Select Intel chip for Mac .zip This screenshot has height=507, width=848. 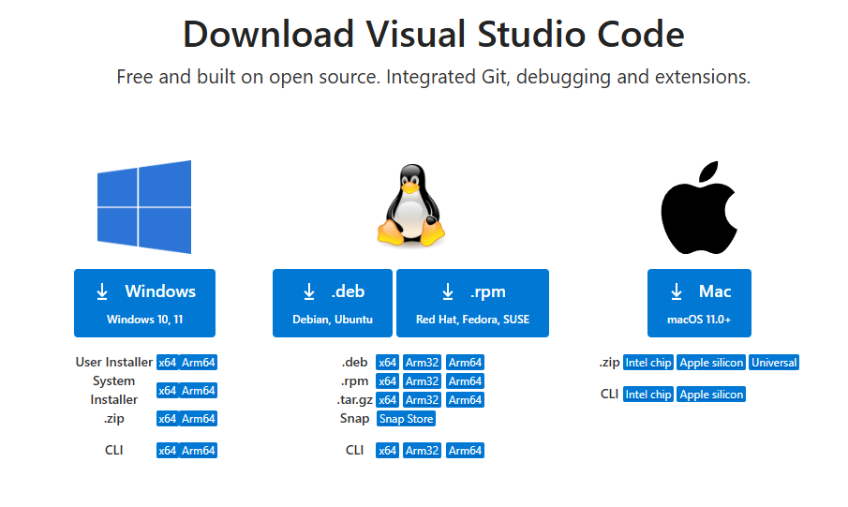[648, 363]
